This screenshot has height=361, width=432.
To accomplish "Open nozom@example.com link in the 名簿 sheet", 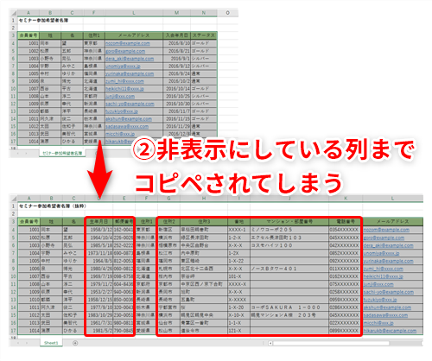I will (128, 43).
